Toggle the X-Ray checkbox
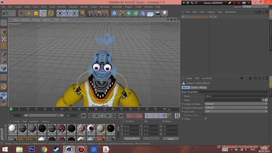 [206, 119]
